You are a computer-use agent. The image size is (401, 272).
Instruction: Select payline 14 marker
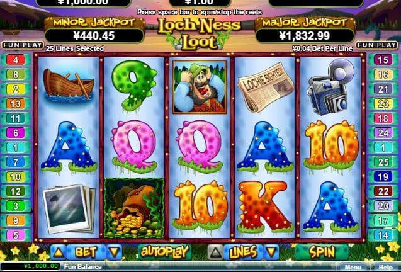tap(383, 235)
